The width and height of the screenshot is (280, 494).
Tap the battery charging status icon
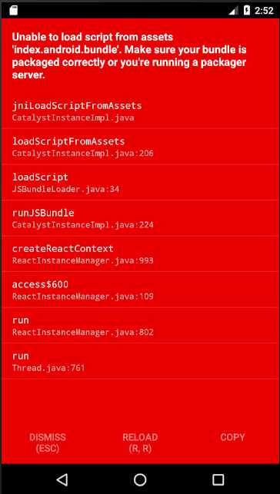click(x=247, y=10)
